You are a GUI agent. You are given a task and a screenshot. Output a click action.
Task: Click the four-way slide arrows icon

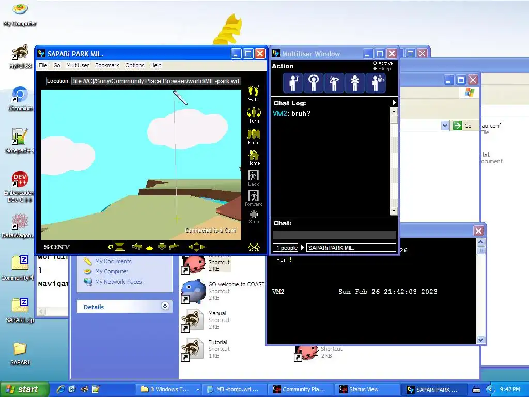[x=196, y=247]
